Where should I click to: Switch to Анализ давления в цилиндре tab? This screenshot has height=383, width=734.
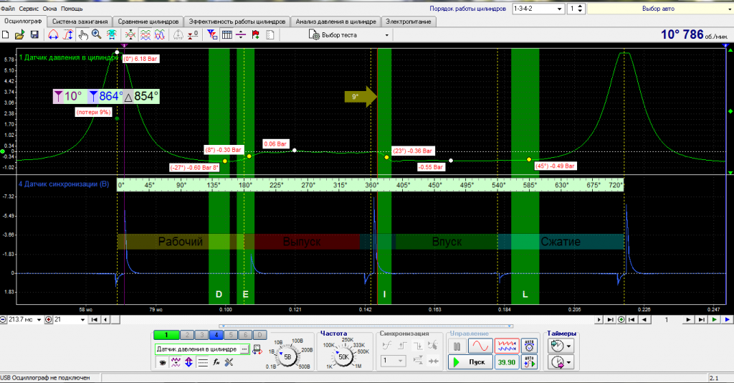(x=335, y=22)
